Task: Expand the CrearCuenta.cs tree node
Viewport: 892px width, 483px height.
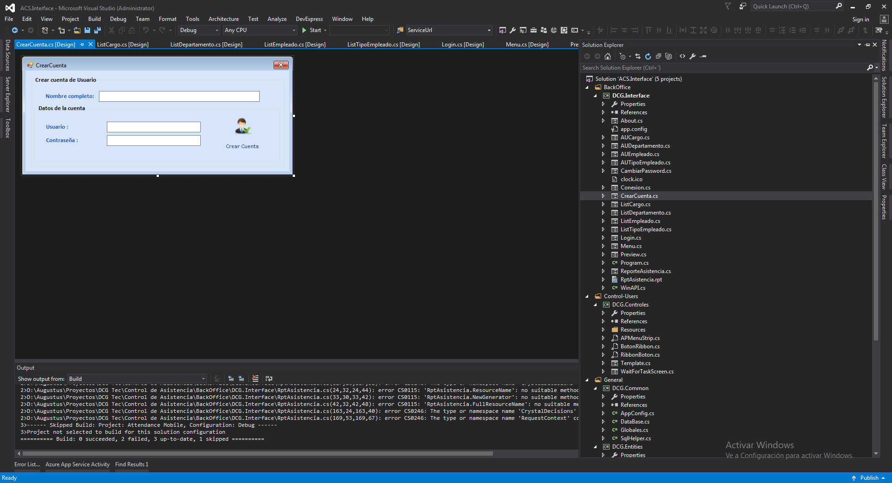Action: coord(603,196)
